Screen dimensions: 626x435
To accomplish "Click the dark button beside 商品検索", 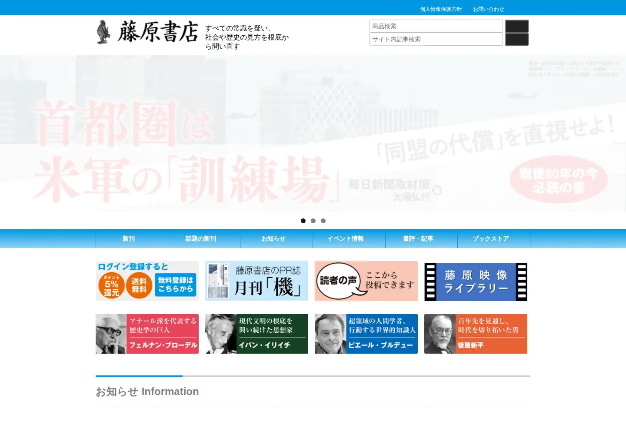I will coord(516,26).
